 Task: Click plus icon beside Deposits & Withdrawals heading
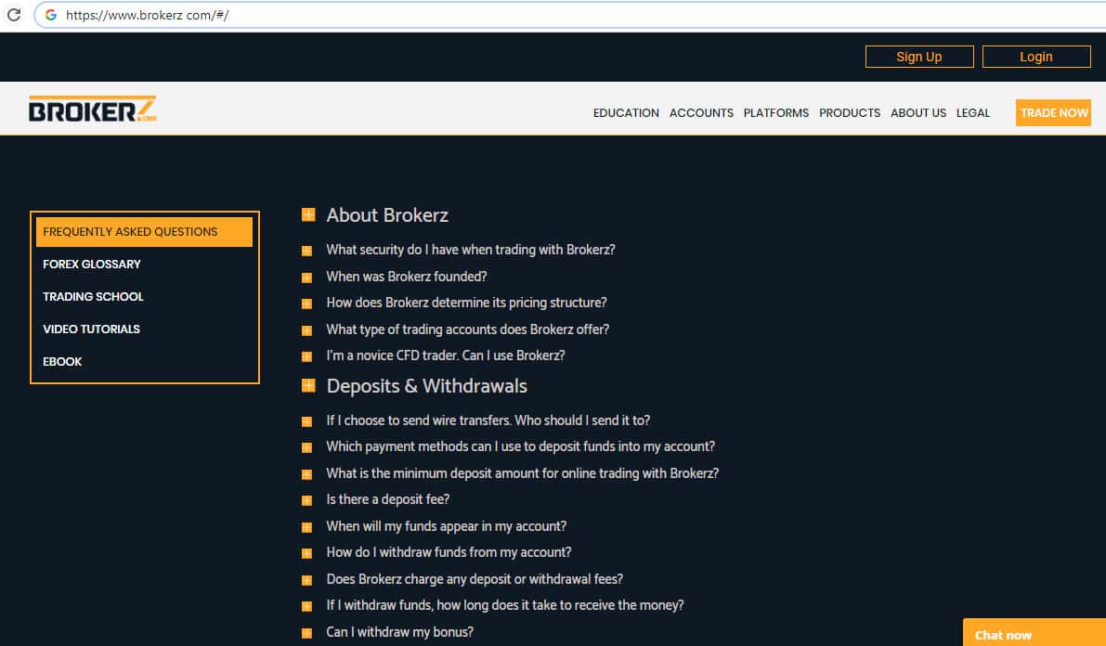[308, 386]
